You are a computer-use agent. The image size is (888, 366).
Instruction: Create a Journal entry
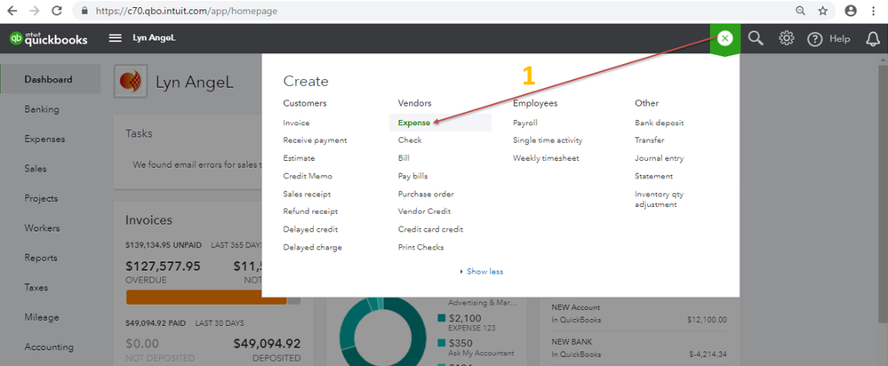point(660,158)
